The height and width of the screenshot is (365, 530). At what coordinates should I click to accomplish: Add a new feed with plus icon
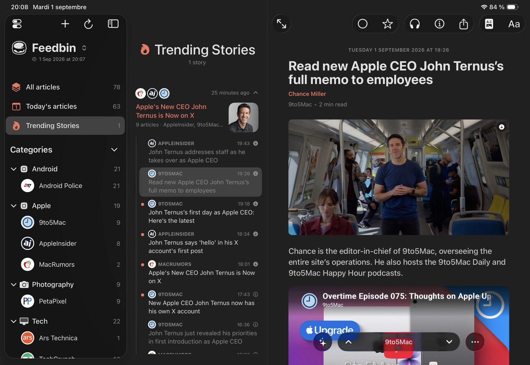tap(65, 24)
